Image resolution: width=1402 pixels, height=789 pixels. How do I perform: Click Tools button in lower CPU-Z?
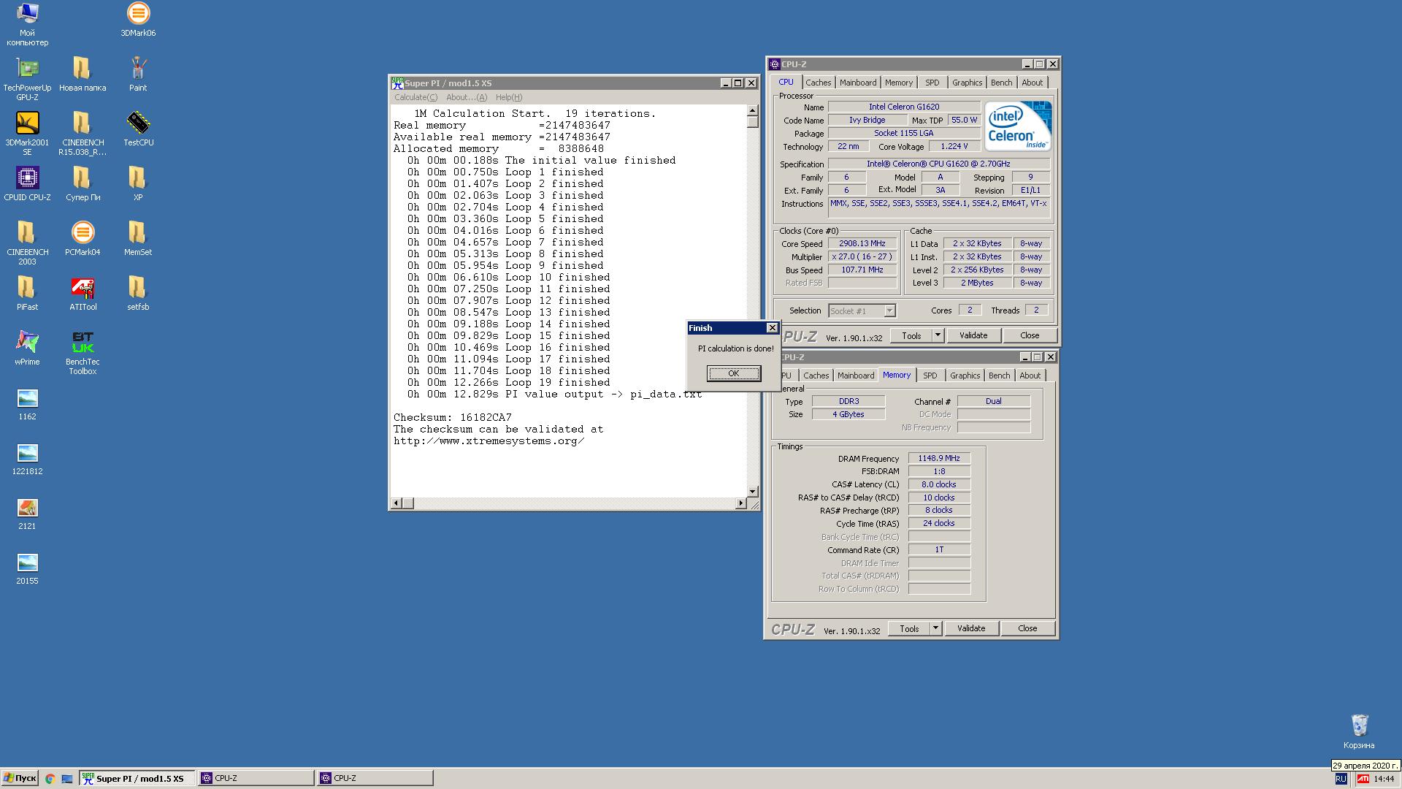click(x=909, y=628)
